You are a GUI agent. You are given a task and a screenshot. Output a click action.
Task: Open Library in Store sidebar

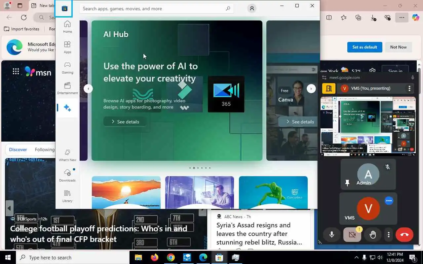pos(67,196)
